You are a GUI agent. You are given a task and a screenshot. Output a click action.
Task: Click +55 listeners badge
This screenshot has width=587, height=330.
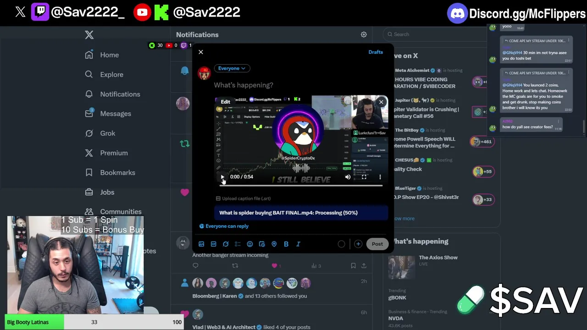click(x=483, y=172)
